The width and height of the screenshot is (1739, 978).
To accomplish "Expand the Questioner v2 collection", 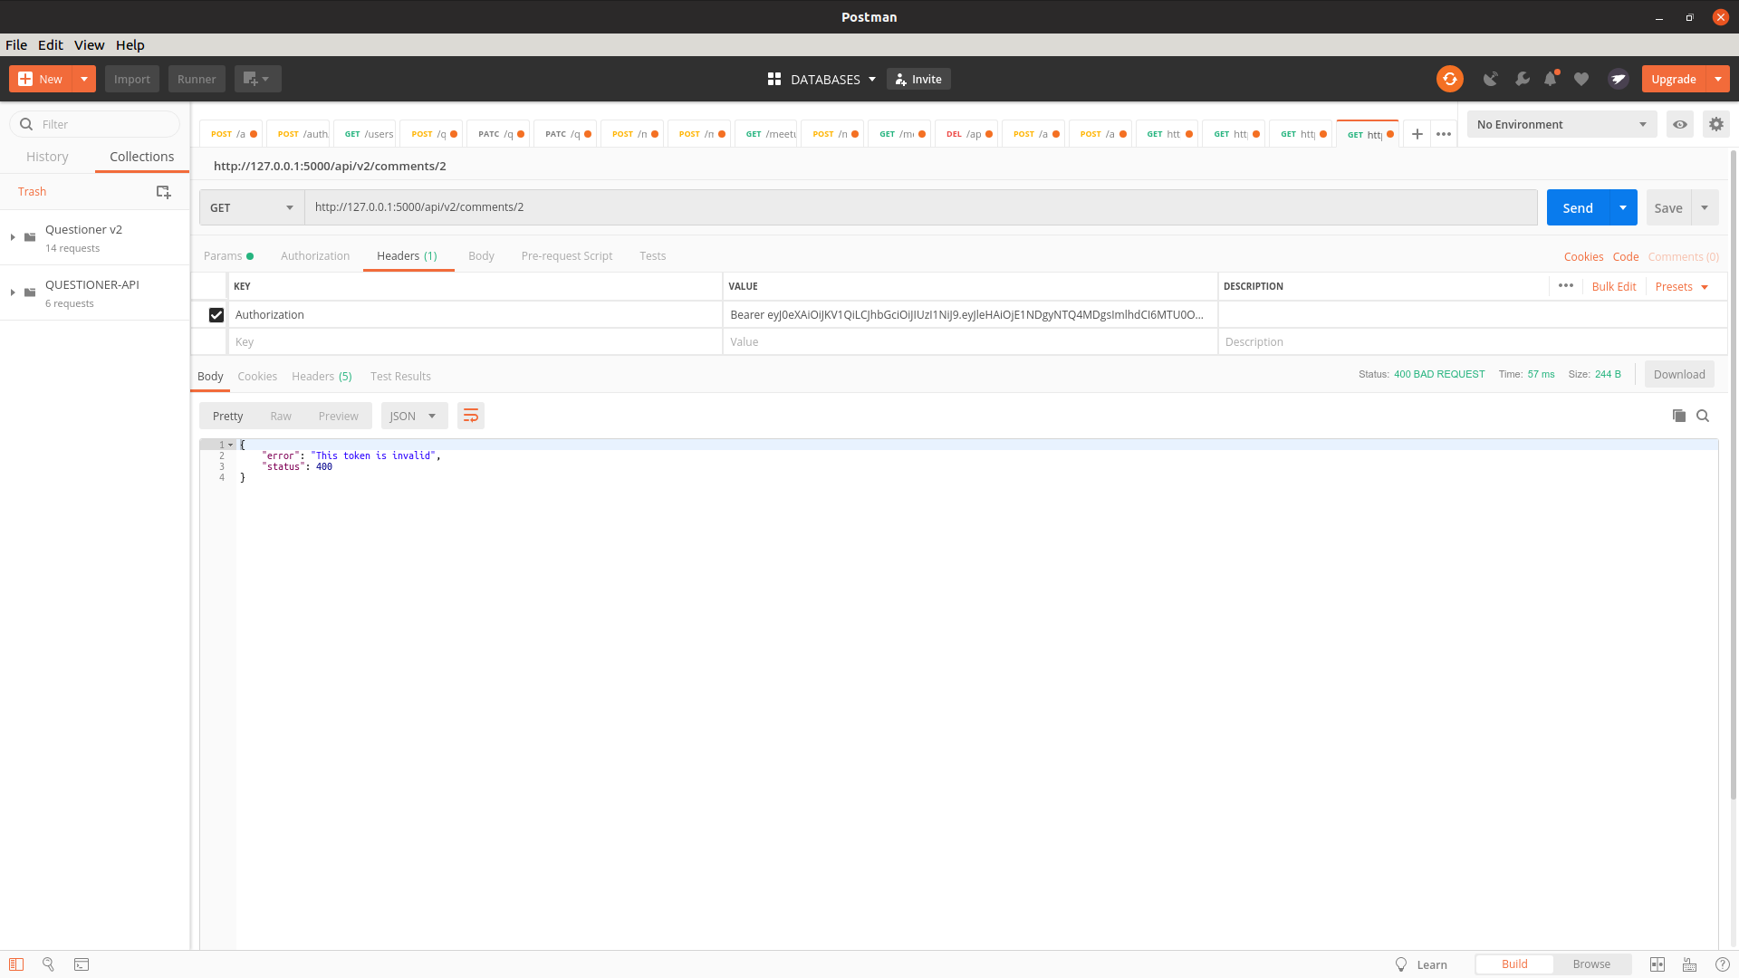I will (13, 237).
